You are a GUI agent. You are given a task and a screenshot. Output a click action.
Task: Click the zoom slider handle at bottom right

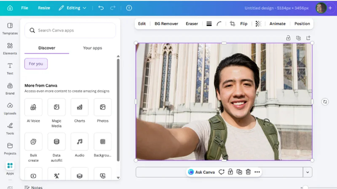(305, 187)
